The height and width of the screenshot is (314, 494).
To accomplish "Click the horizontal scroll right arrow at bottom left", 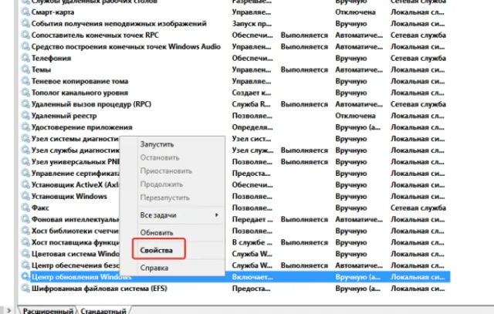I will pos(8,311).
